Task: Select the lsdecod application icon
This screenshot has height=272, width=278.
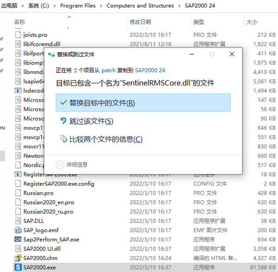Action: tap(18, 91)
